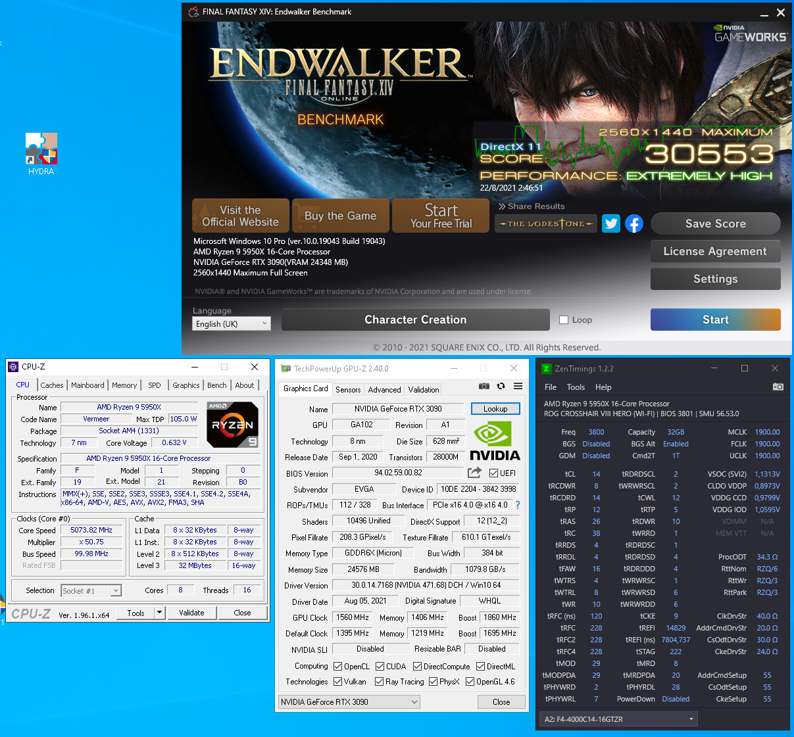The width and height of the screenshot is (794, 737).
Task: Enable the Loop checkbox
Action: point(564,320)
